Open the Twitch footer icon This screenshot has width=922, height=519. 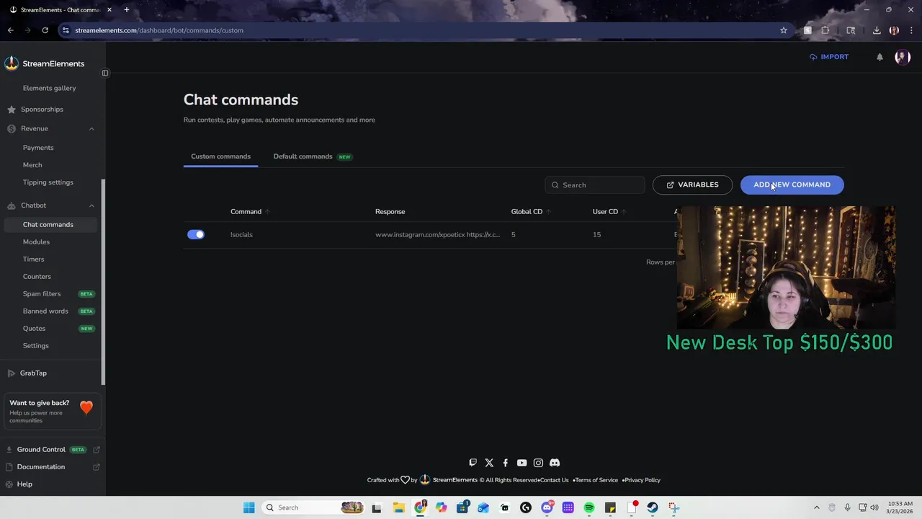473,463
